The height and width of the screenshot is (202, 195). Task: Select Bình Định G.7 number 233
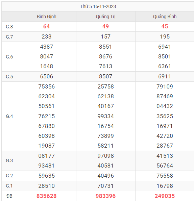pos(47,36)
